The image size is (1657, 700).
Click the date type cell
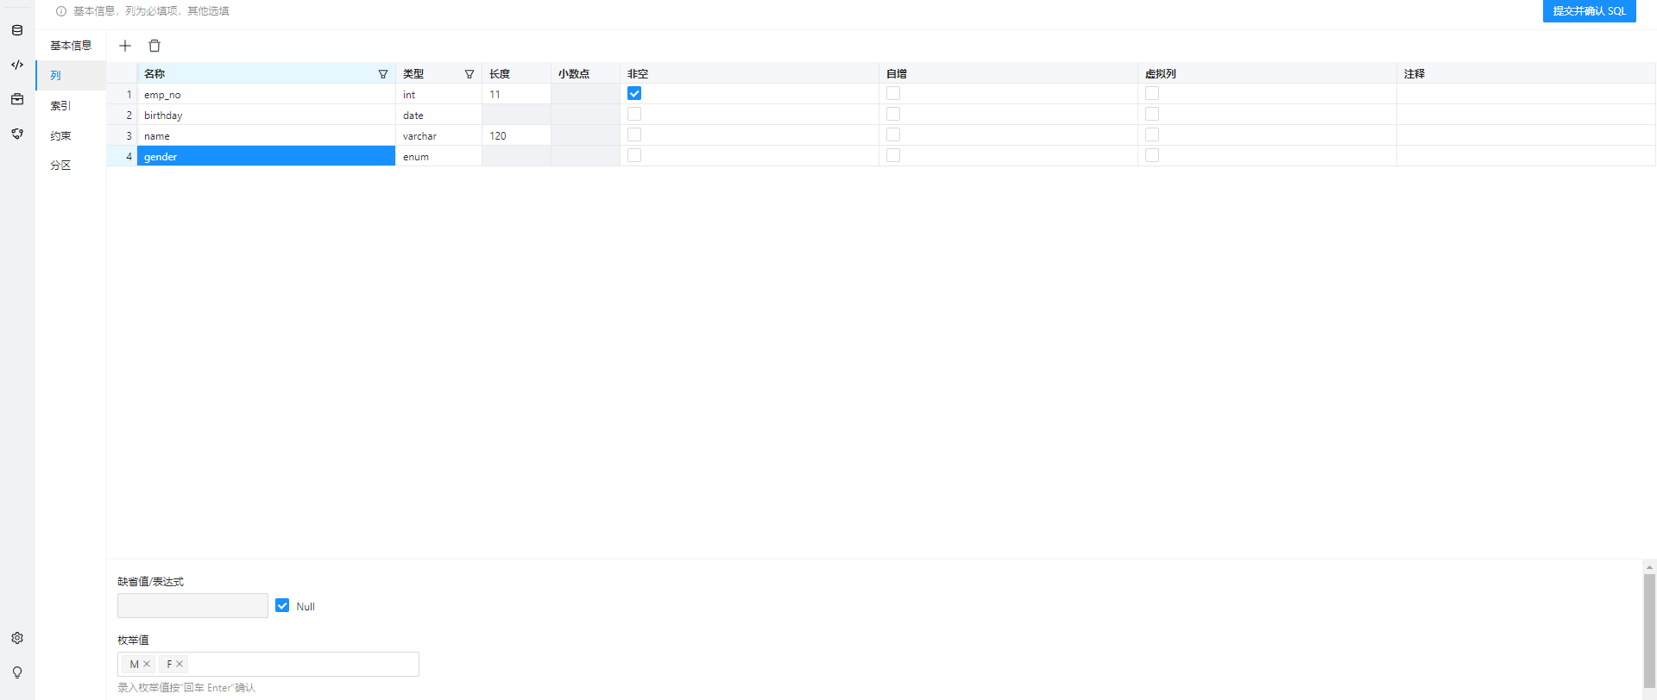coord(438,115)
